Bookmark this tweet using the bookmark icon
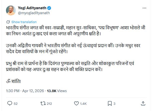The width and height of the screenshot is (157, 111). 109,103
